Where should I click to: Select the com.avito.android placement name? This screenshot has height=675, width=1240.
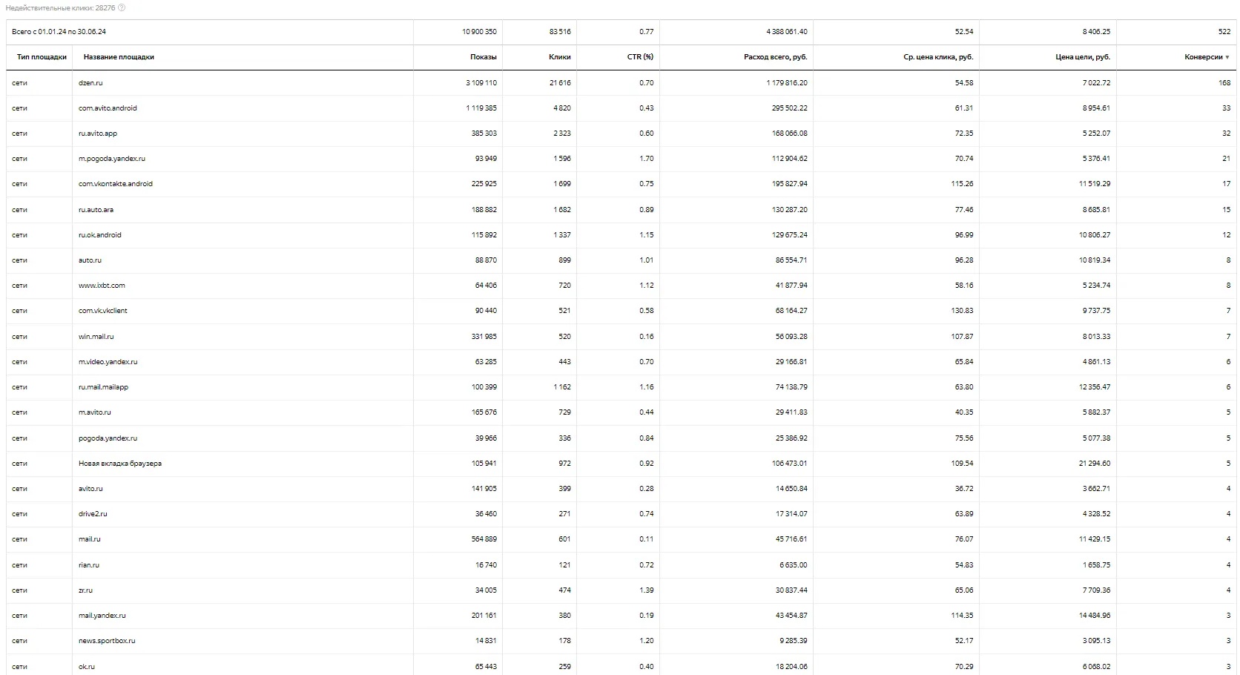[x=108, y=108]
